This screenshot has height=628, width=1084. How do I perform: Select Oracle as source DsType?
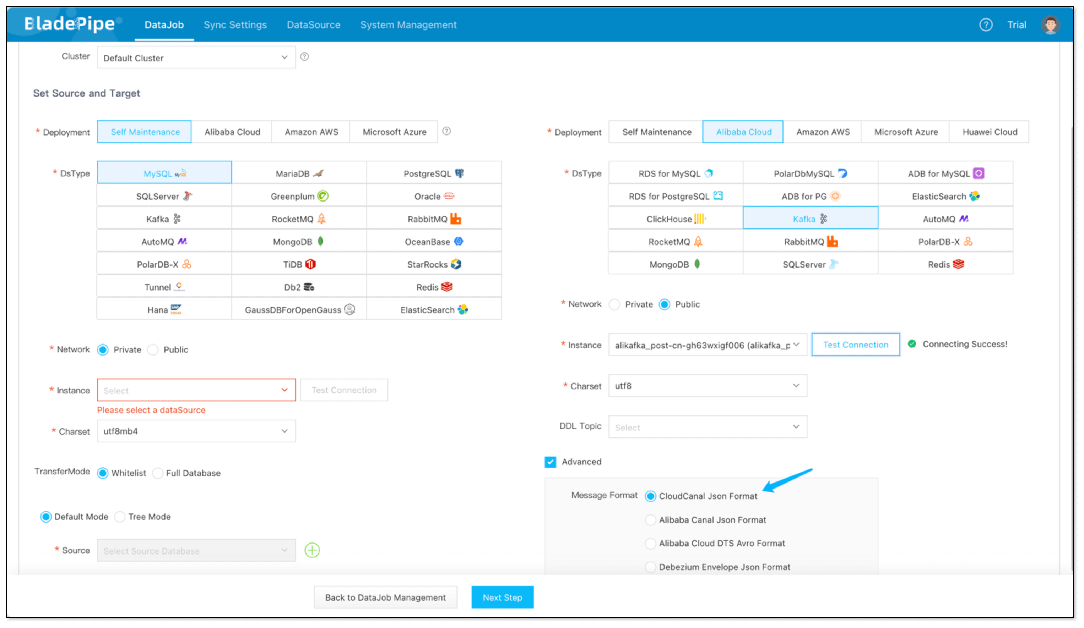(x=434, y=196)
